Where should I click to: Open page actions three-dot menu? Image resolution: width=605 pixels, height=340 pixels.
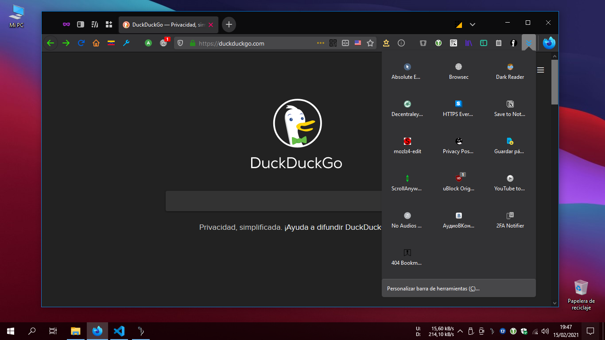(321, 43)
